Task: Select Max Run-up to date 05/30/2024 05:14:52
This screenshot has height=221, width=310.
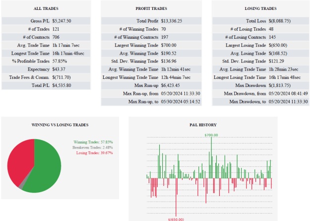Action: 181,102
